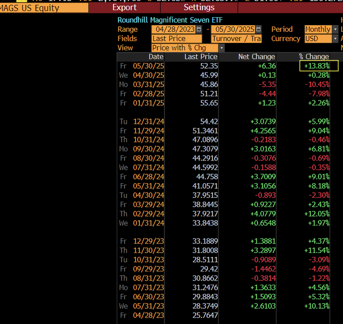Select the 44.758 last price value
The height and width of the screenshot is (324, 343).
click(207, 177)
